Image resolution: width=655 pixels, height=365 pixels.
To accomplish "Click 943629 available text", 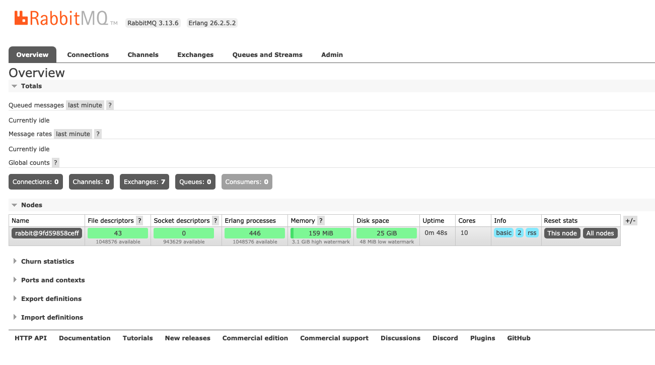I will click(x=184, y=242).
